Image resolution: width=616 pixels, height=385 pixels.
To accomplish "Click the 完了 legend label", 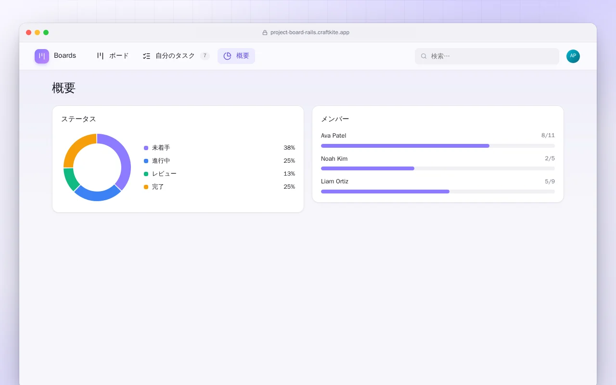I will (x=158, y=187).
